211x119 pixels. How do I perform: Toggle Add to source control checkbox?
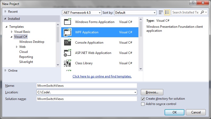click(x=143, y=104)
